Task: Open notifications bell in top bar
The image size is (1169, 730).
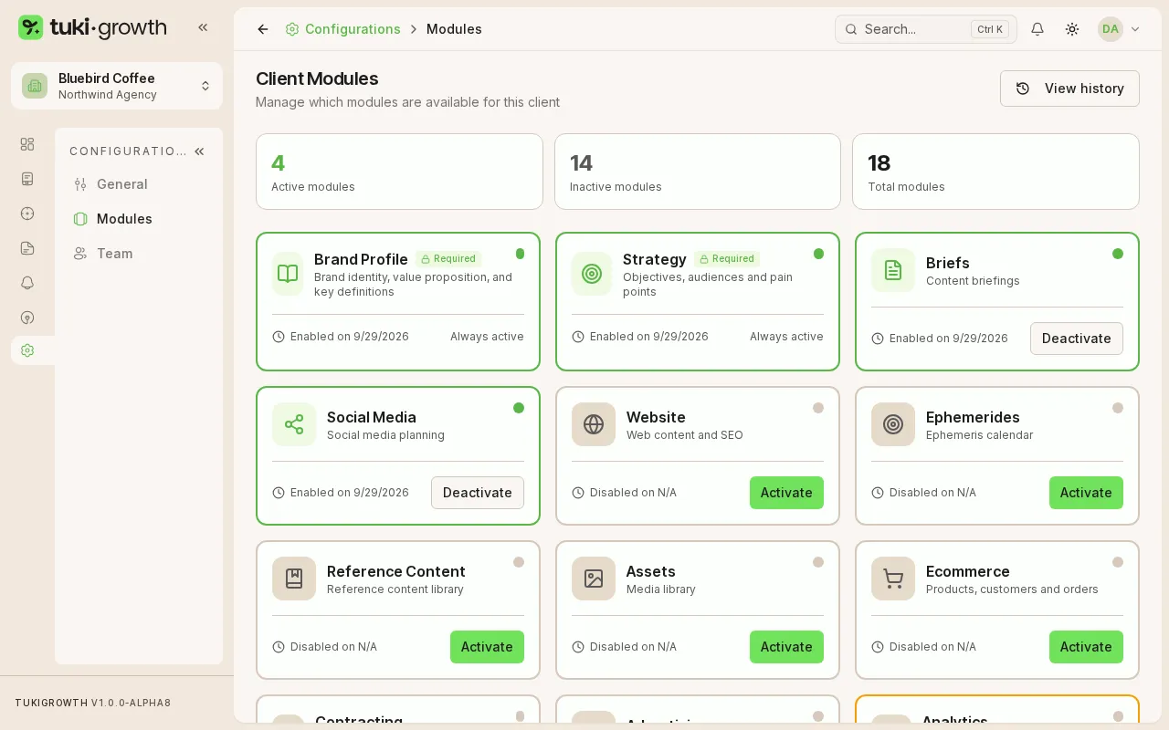Action: 1037,29
